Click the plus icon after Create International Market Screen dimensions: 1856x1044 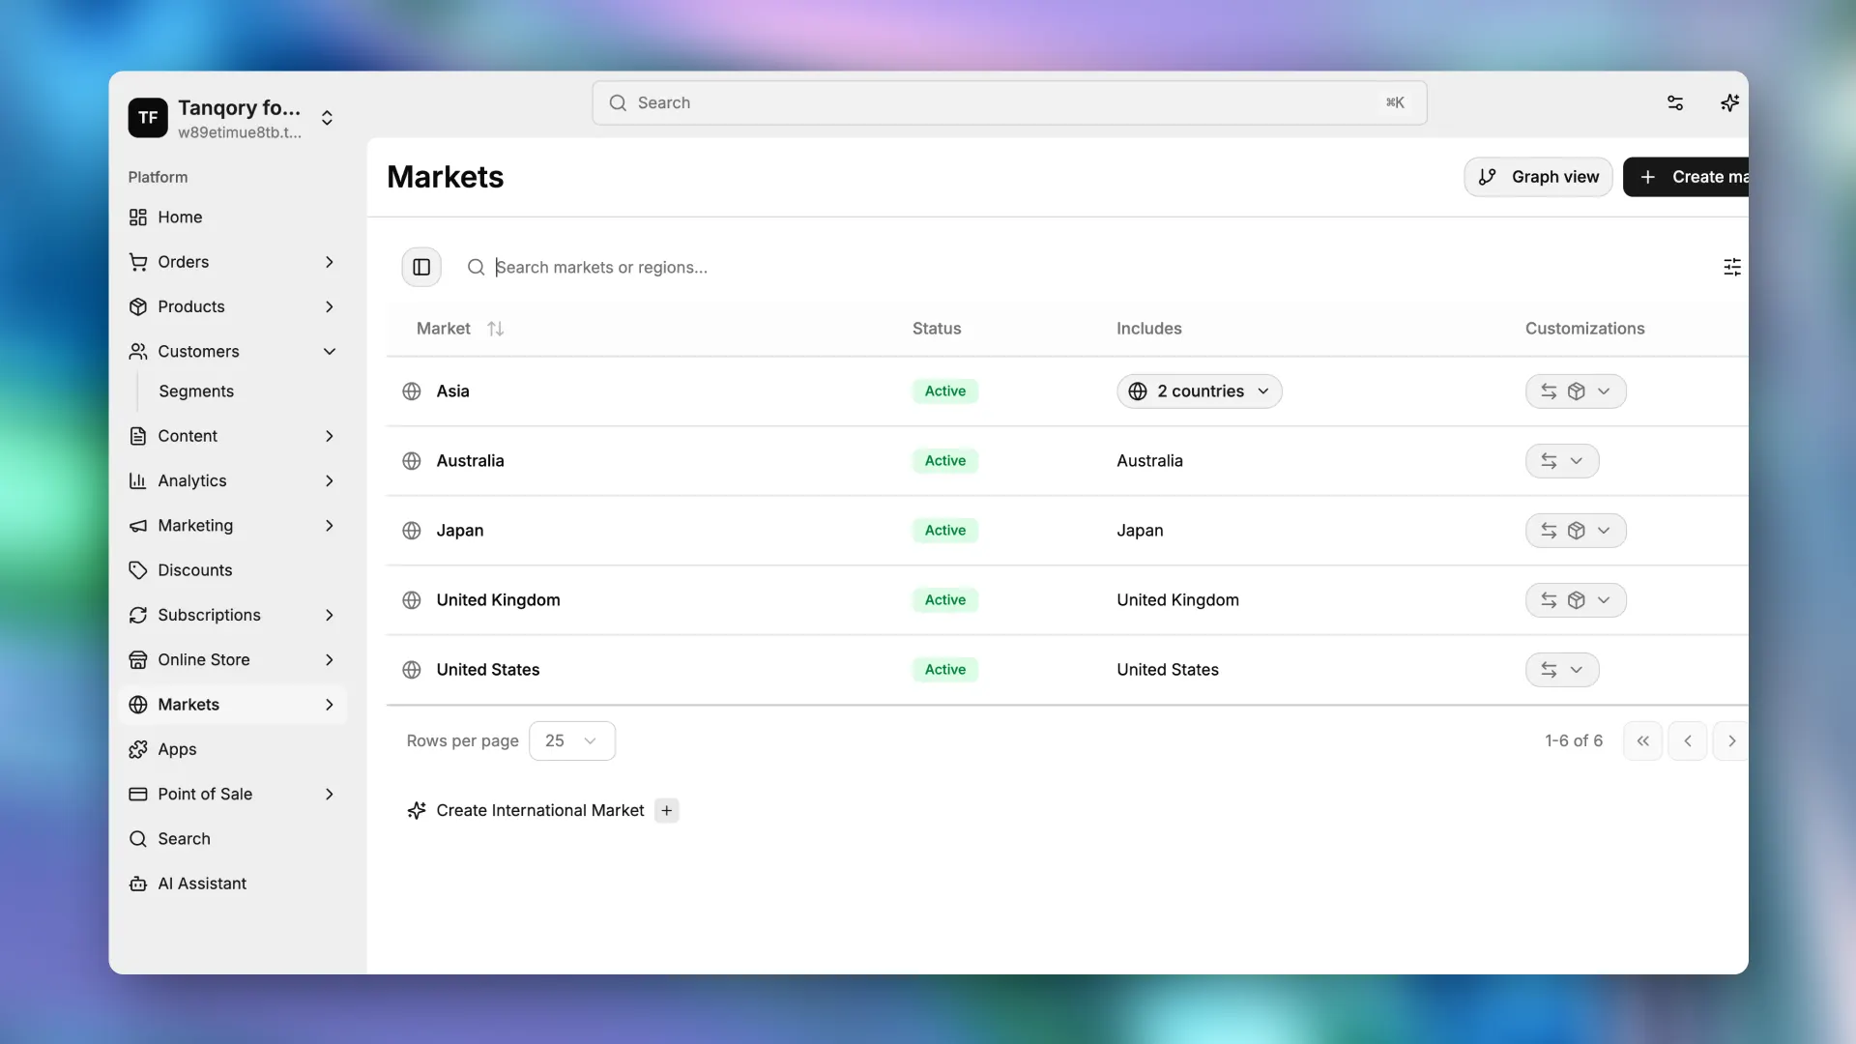[x=667, y=810]
